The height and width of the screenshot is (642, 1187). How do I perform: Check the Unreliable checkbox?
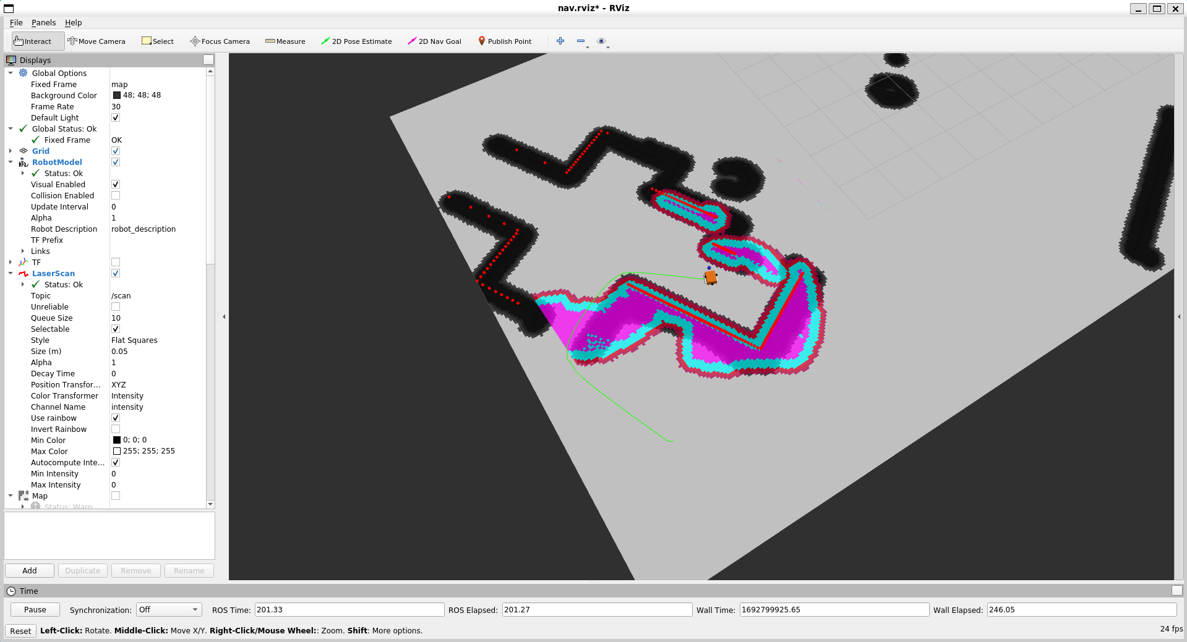pyautogui.click(x=116, y=306)
